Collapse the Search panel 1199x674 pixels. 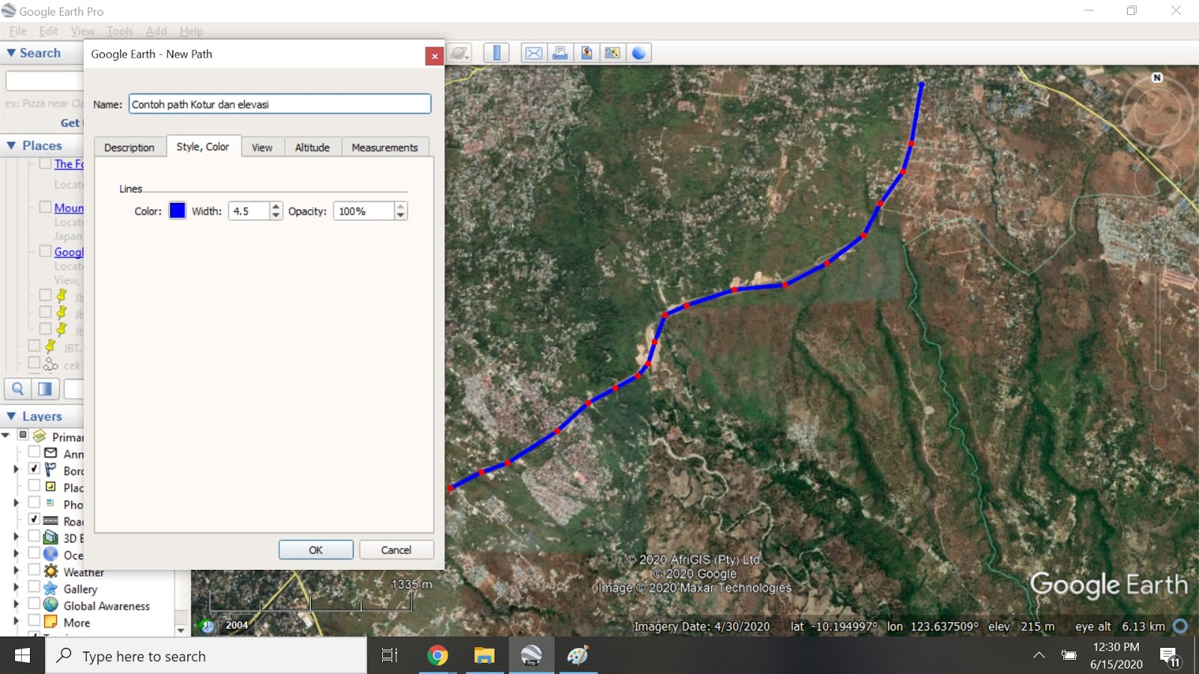[x=11, y=53]
